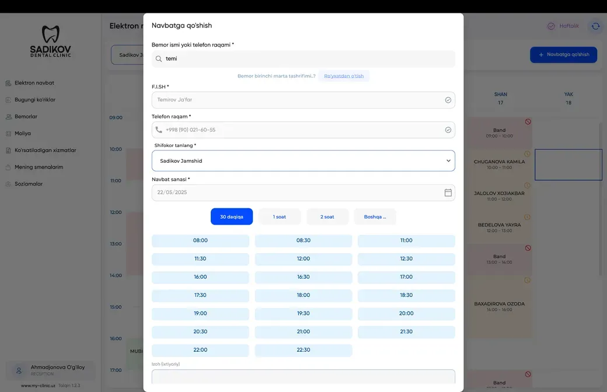Click the Haftalik checkmark circle icon
This screenshot has height=392, width=607.
pyautogui.click(x=551, y=26)
